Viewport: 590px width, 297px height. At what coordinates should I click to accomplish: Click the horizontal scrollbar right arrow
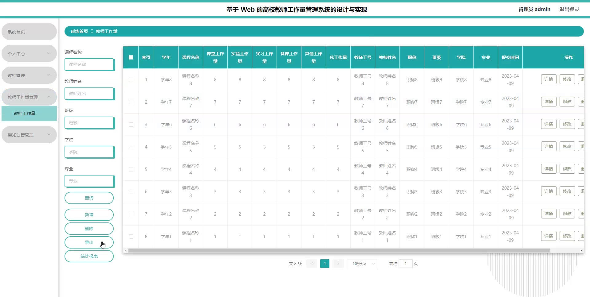click(x=581, y=251)
